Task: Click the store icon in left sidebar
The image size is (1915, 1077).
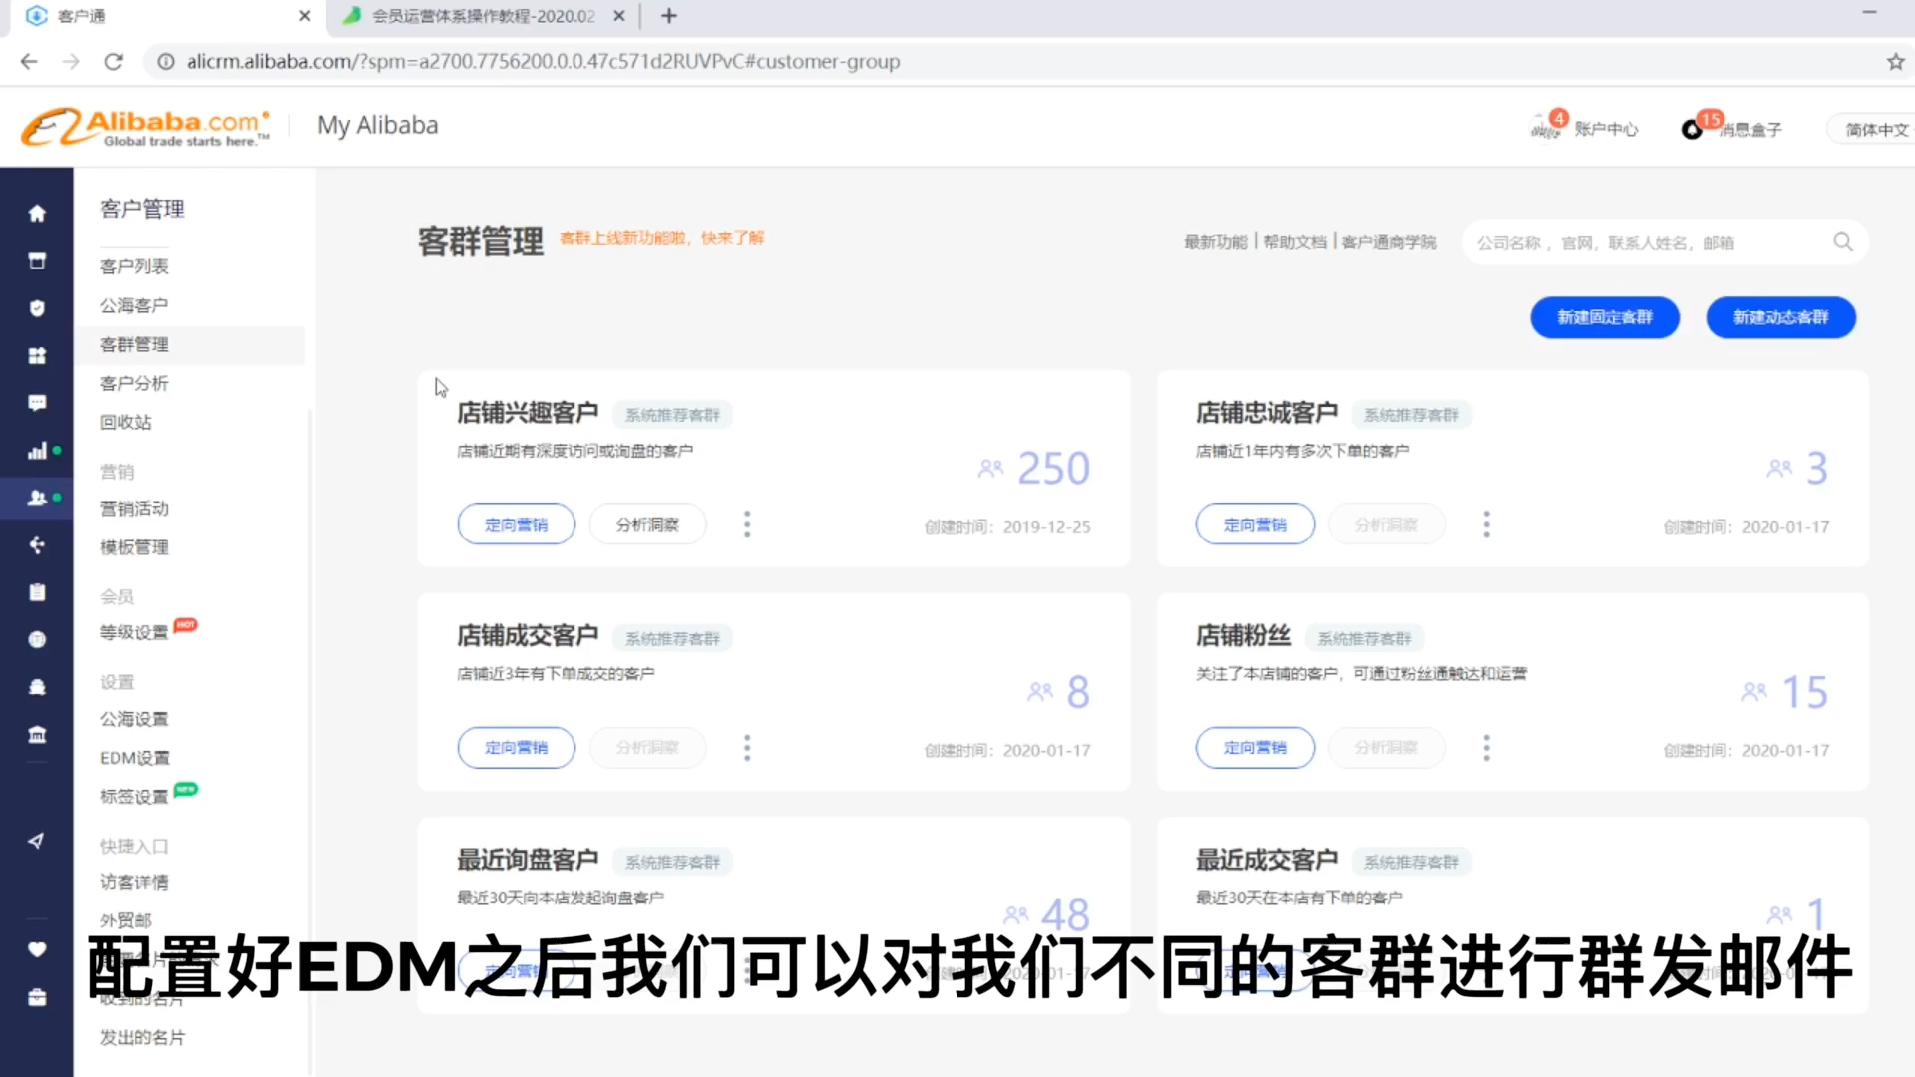Action: [37, 261]
